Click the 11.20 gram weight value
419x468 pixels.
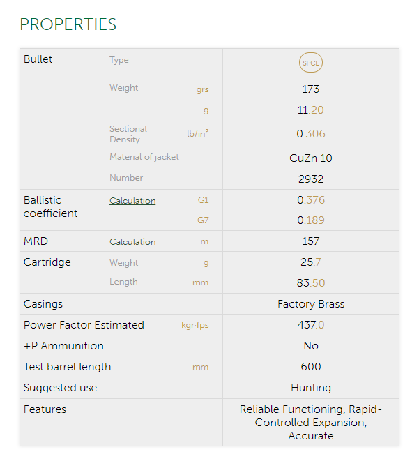coord(311,110)
